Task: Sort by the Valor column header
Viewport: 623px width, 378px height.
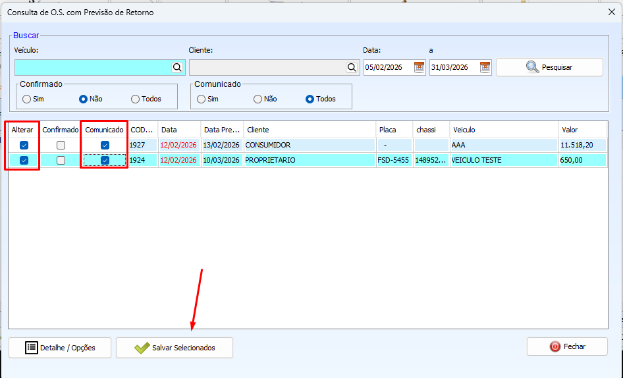Action: click(582, 130)
